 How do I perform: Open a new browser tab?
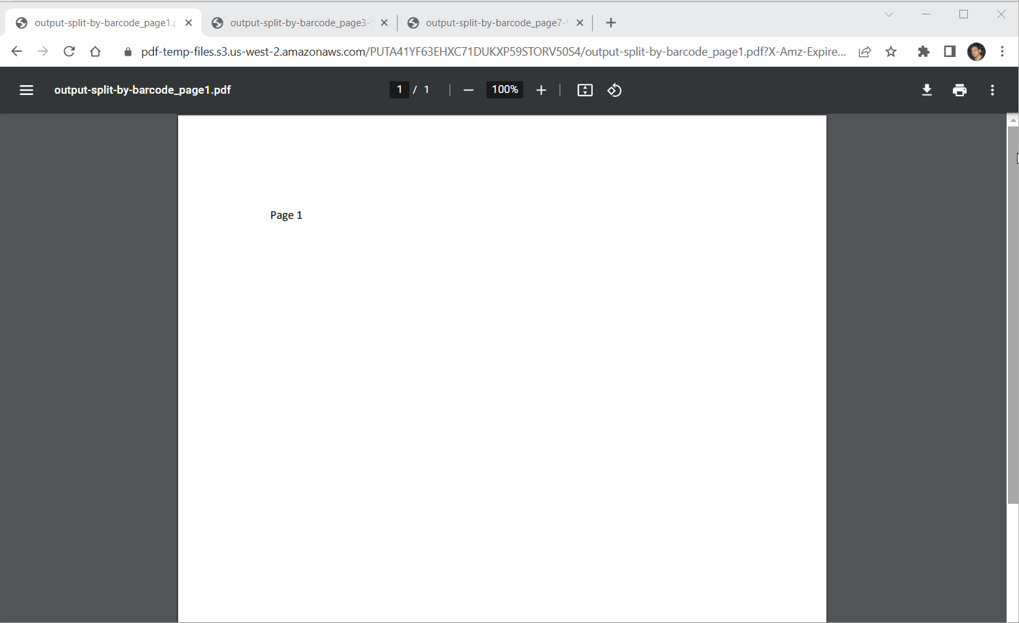click(611, 23)
